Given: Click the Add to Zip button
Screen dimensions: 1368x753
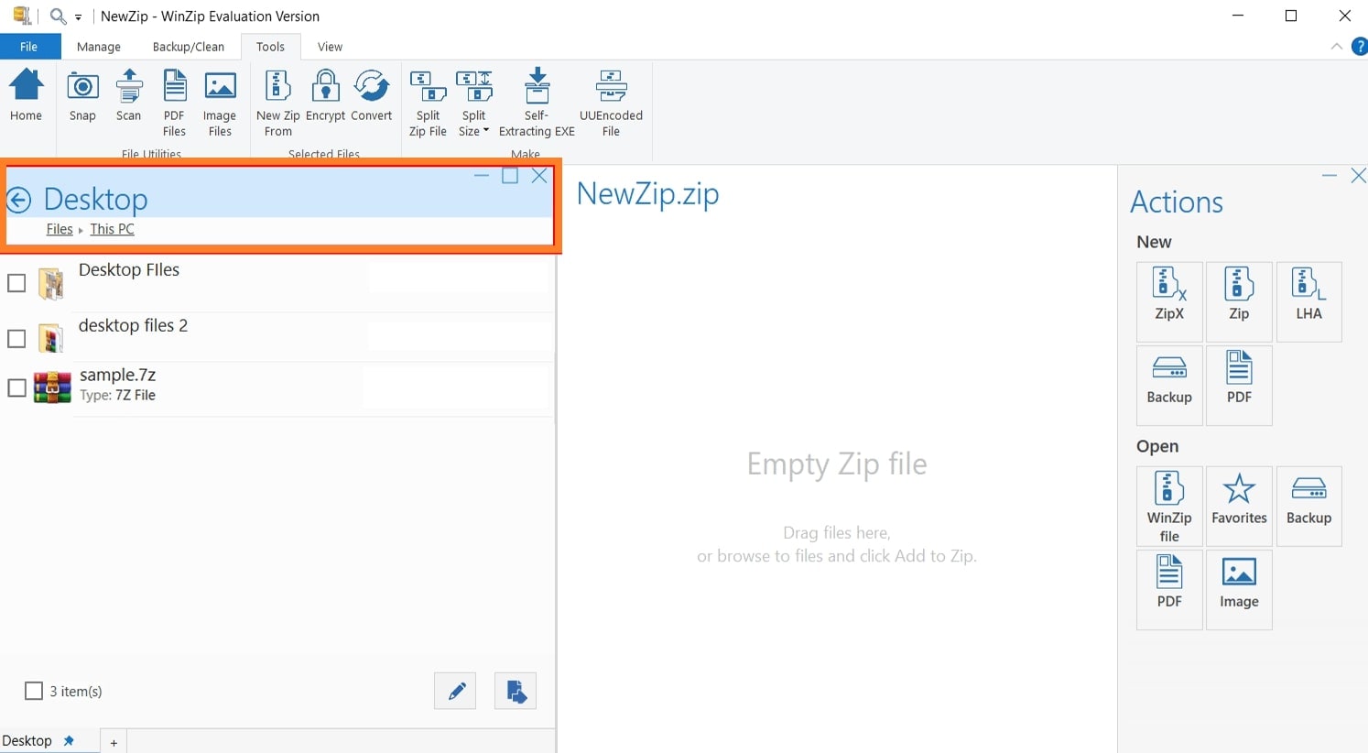Looking at the screenshot, I should tap(516, 691).
